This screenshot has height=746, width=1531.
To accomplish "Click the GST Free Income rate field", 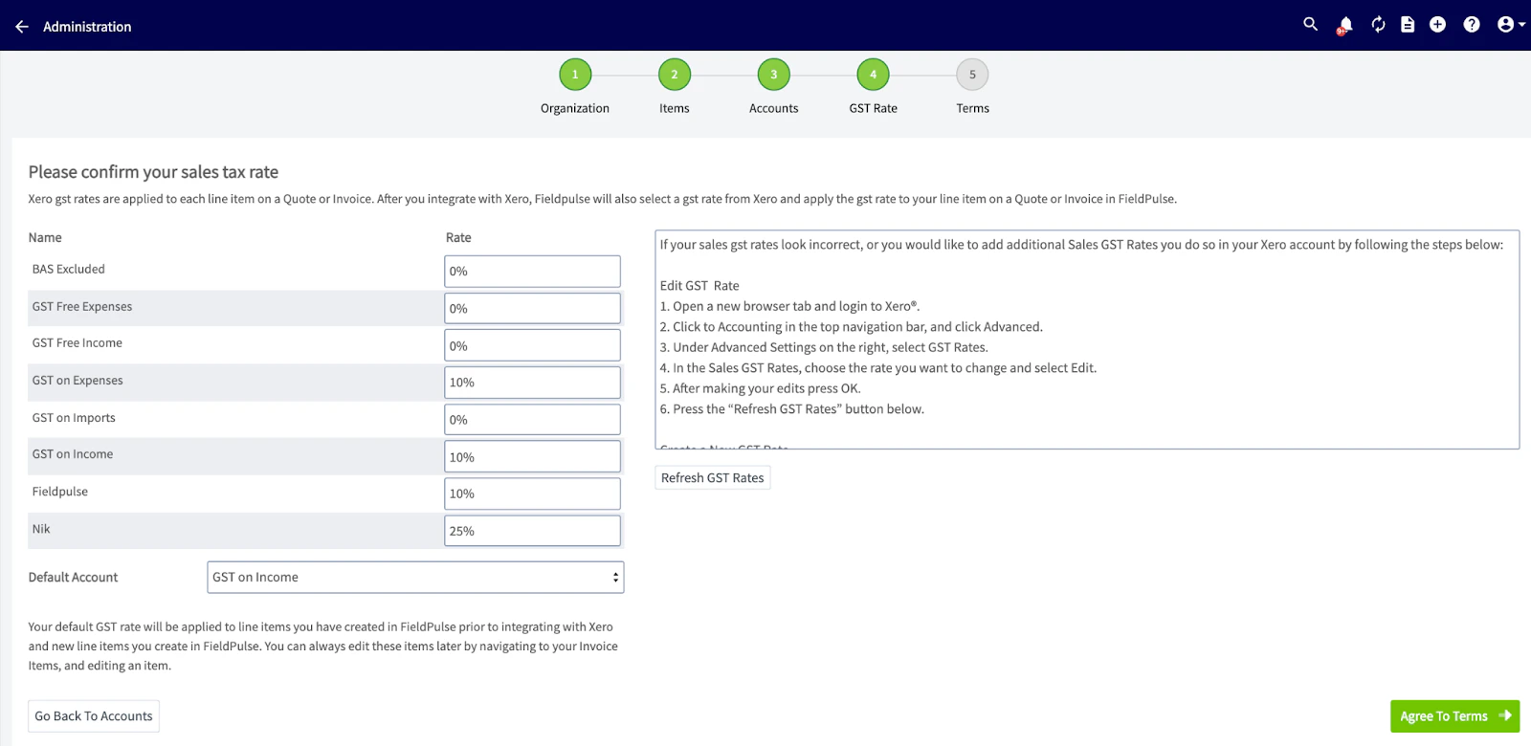I will [x=532, y=345].
